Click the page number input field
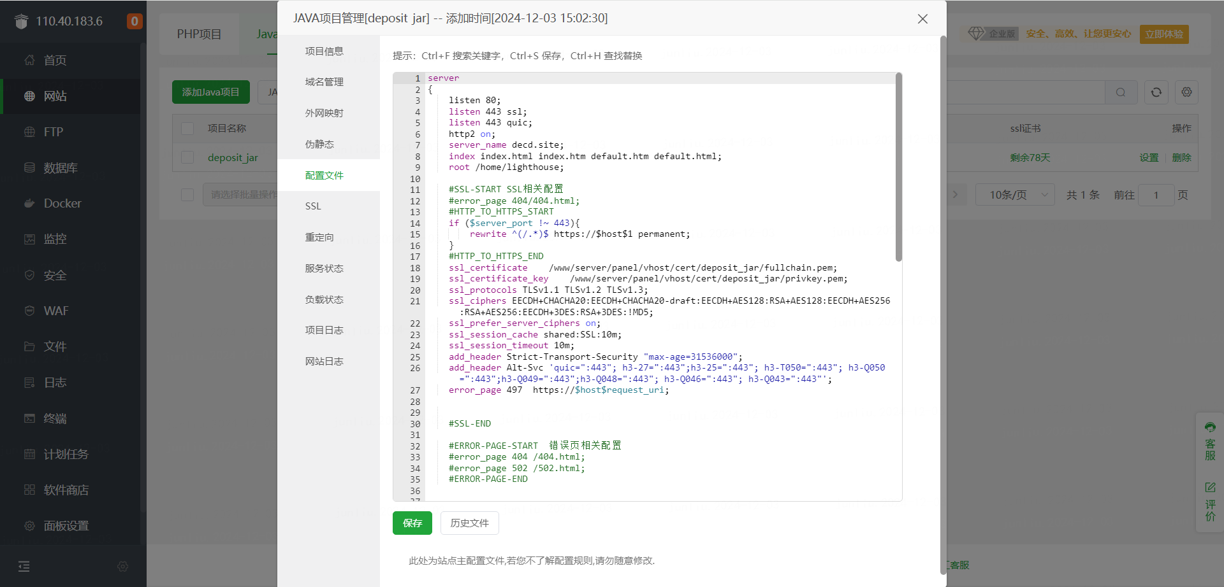The image size is (1224, 587). point(1156,195)
